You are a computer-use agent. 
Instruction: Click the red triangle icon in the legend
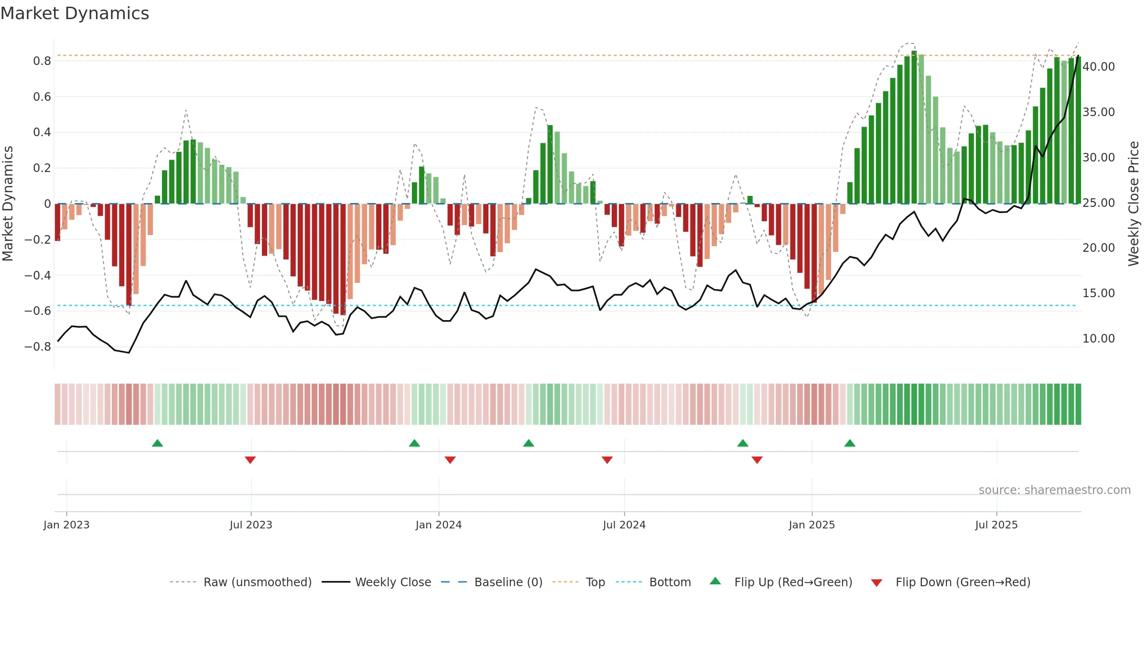(876, 583)
